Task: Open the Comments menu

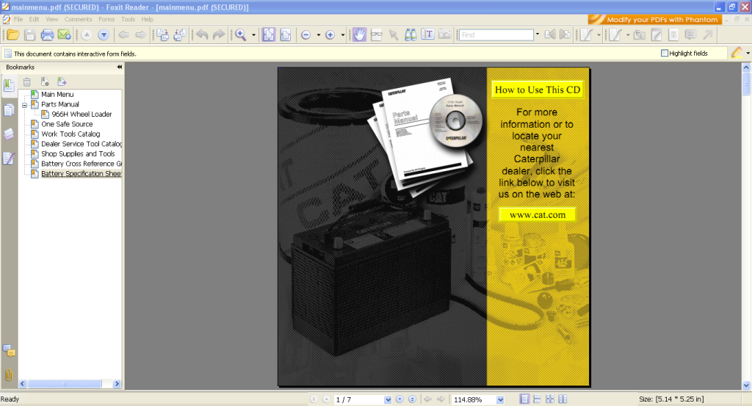Action: coord(78,19)
